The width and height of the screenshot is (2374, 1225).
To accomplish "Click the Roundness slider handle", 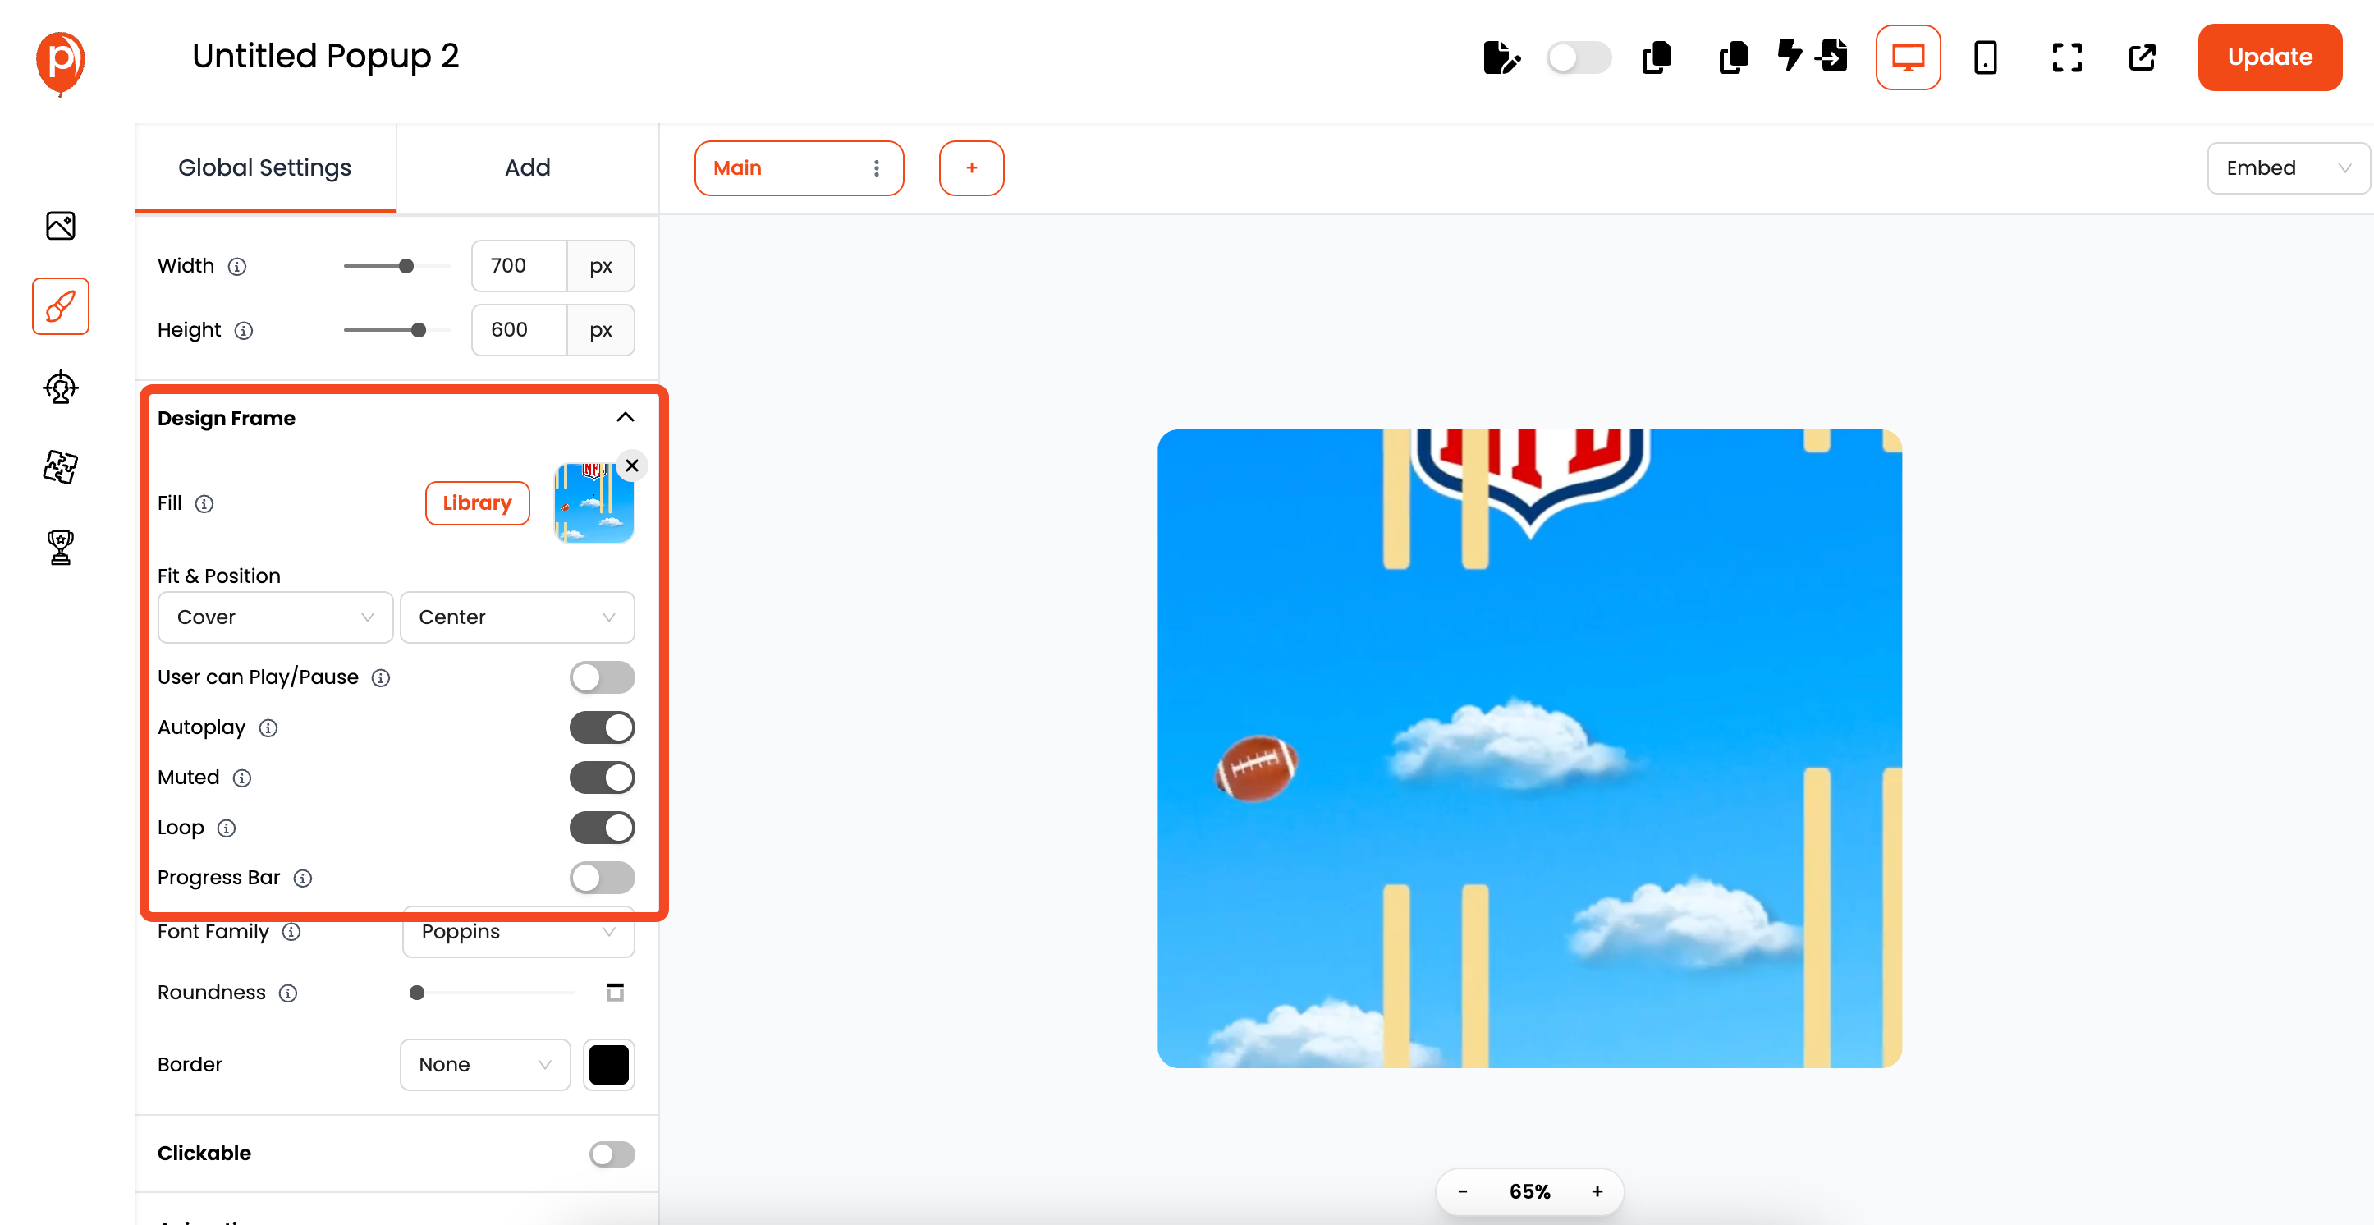I will click(x=416, y=993).
